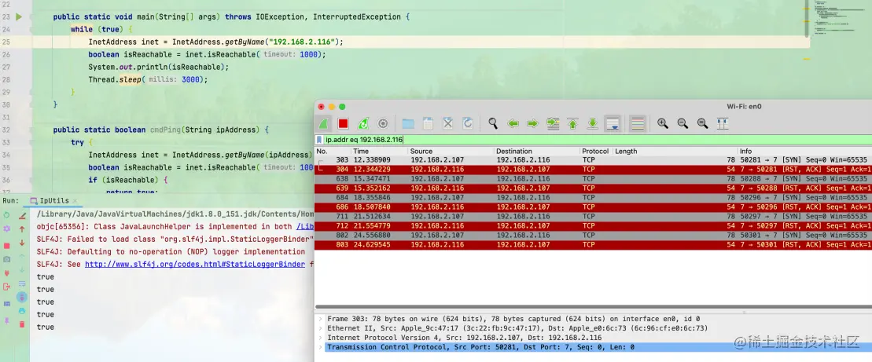The image size is (872, 362).
Task: Reset Wireshark text to normal size
Action: pos(702,123)
